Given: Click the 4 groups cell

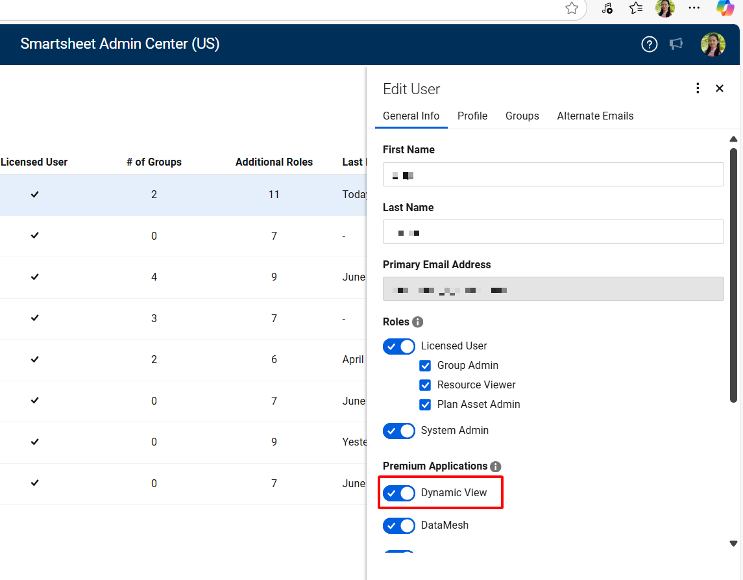Looking at the screenshot, I should (154, 277).
